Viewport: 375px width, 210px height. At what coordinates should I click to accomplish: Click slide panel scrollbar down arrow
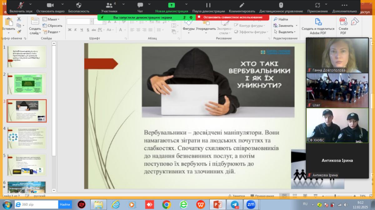[x=54, y=190]
